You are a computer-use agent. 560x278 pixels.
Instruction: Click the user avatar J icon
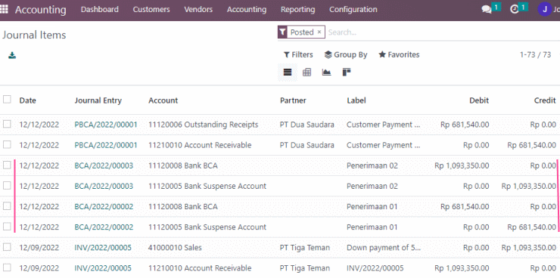coord(545,10)
